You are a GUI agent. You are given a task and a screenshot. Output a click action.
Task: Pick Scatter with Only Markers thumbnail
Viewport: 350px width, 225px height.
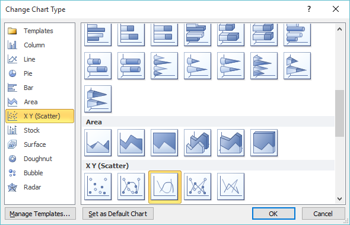coord(98,187)
